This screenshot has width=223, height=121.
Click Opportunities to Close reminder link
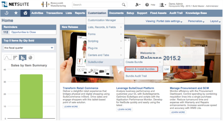pyautogui.click(x=24, y=32)
